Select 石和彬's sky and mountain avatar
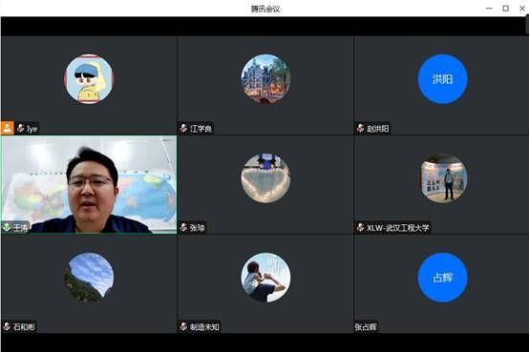The image size is (529, 352). [89, 278]
